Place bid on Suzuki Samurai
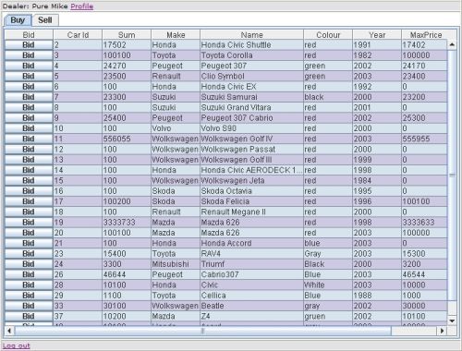 [x=29, y=97]
